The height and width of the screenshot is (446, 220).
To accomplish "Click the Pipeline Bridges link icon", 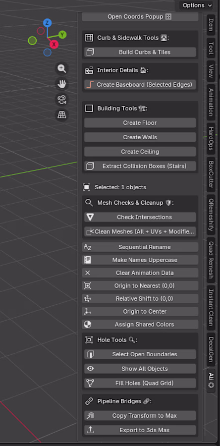I will click(x=89, y=401).
